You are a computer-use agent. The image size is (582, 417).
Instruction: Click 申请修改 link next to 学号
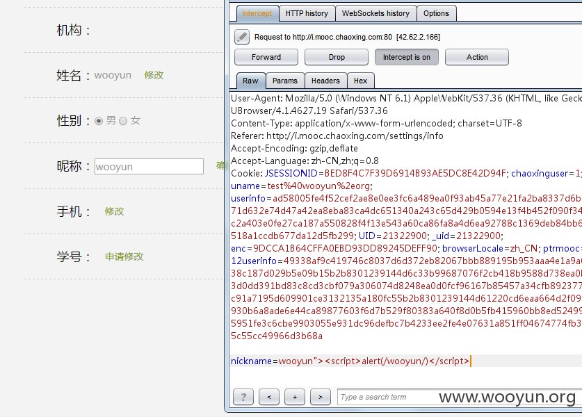(x=124, y=256)
